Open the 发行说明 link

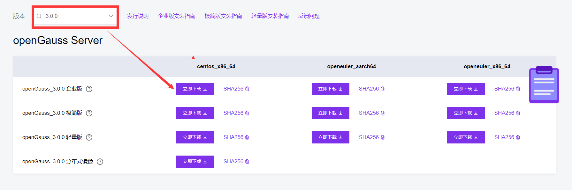pyautogui.click(x=138, y=16)
